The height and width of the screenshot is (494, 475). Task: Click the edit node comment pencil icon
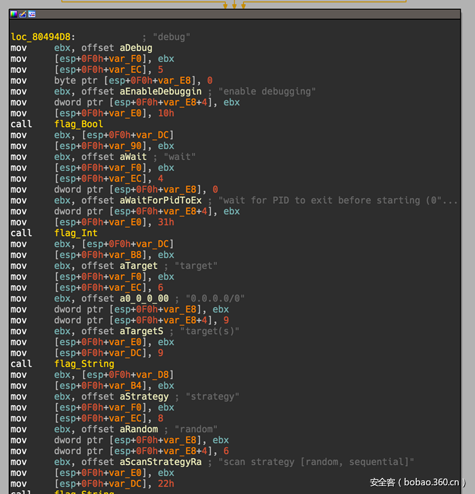point(23,14)
